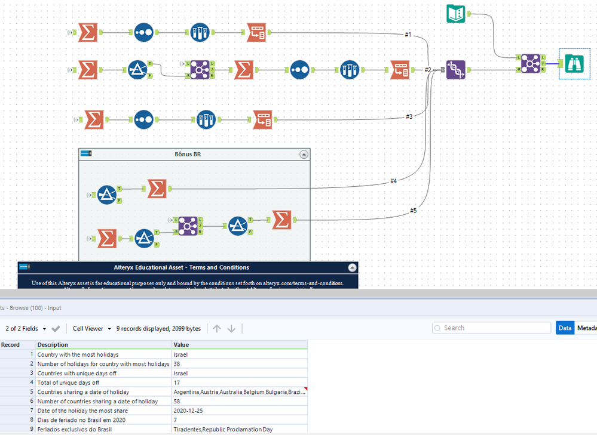
Task: Select the Join tool connected to Browse
Action: click(x=531, y=63)
